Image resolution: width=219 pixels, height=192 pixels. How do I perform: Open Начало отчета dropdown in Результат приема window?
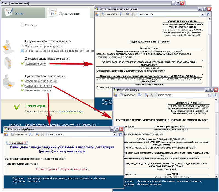(209, 95)
